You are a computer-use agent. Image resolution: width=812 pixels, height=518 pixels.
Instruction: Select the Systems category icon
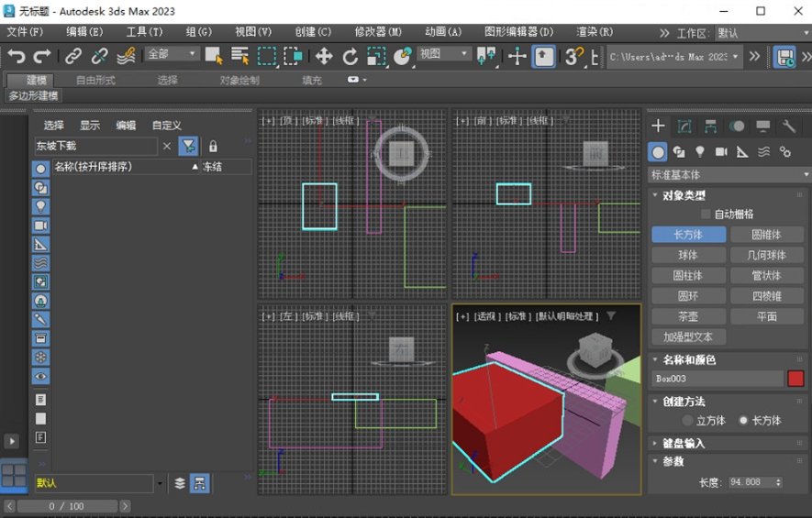click(785, 151)
